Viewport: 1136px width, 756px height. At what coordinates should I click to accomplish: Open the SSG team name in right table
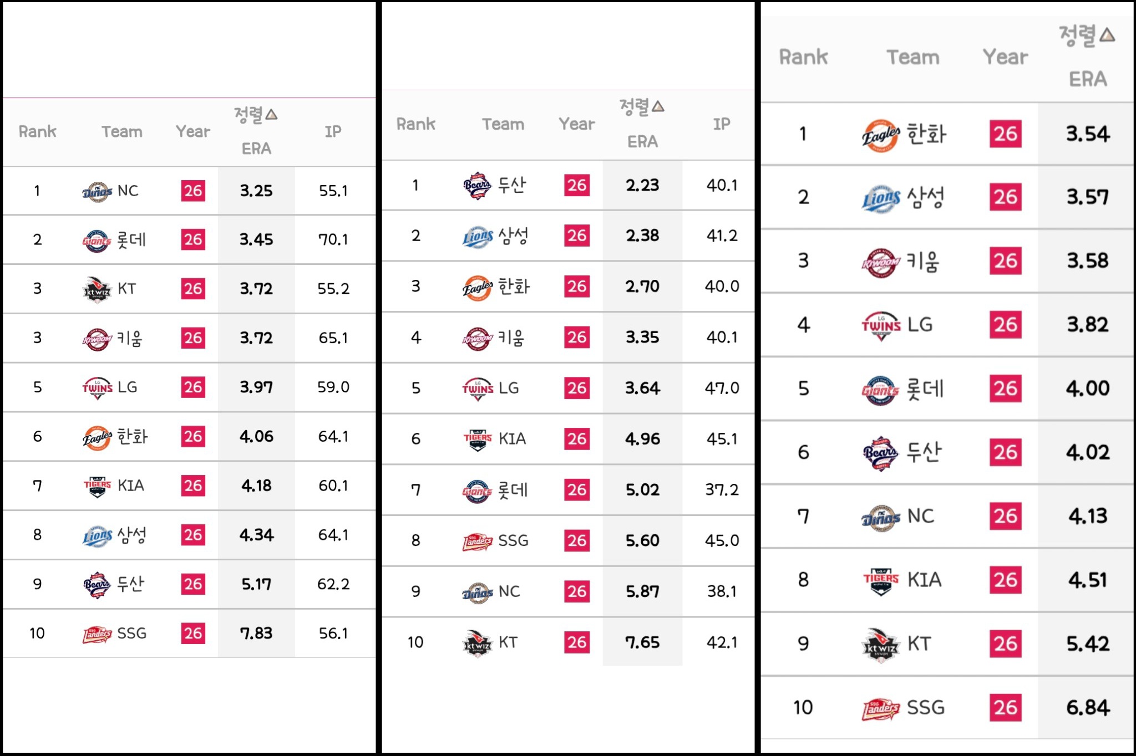tap(926, 708)
